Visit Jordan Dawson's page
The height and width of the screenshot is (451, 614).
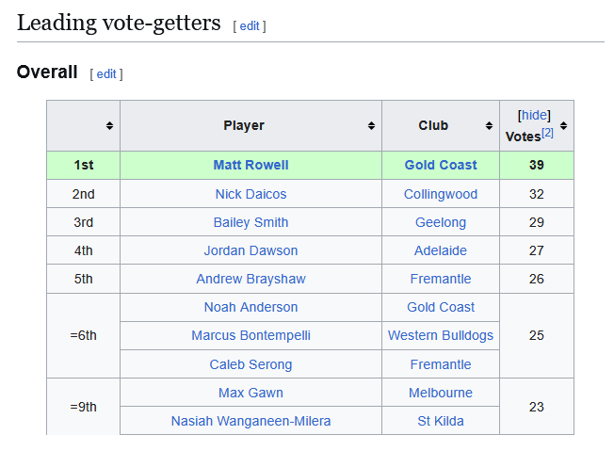(x=250, y=250)
